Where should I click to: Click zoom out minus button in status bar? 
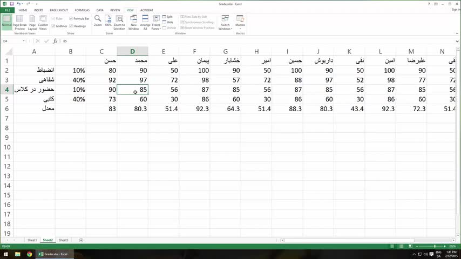tap(417, 246)
